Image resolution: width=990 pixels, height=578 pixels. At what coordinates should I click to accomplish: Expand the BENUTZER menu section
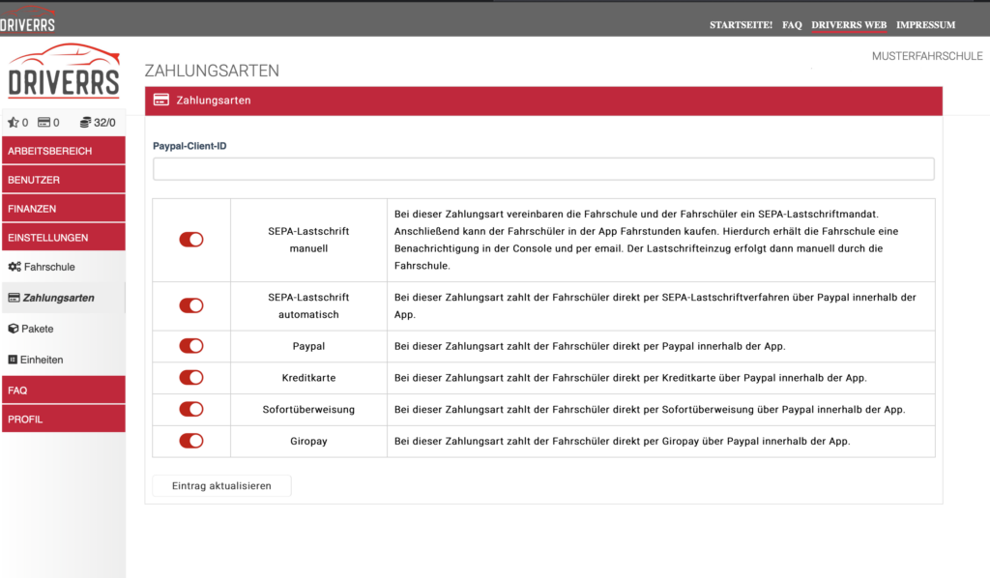[64, 180]
